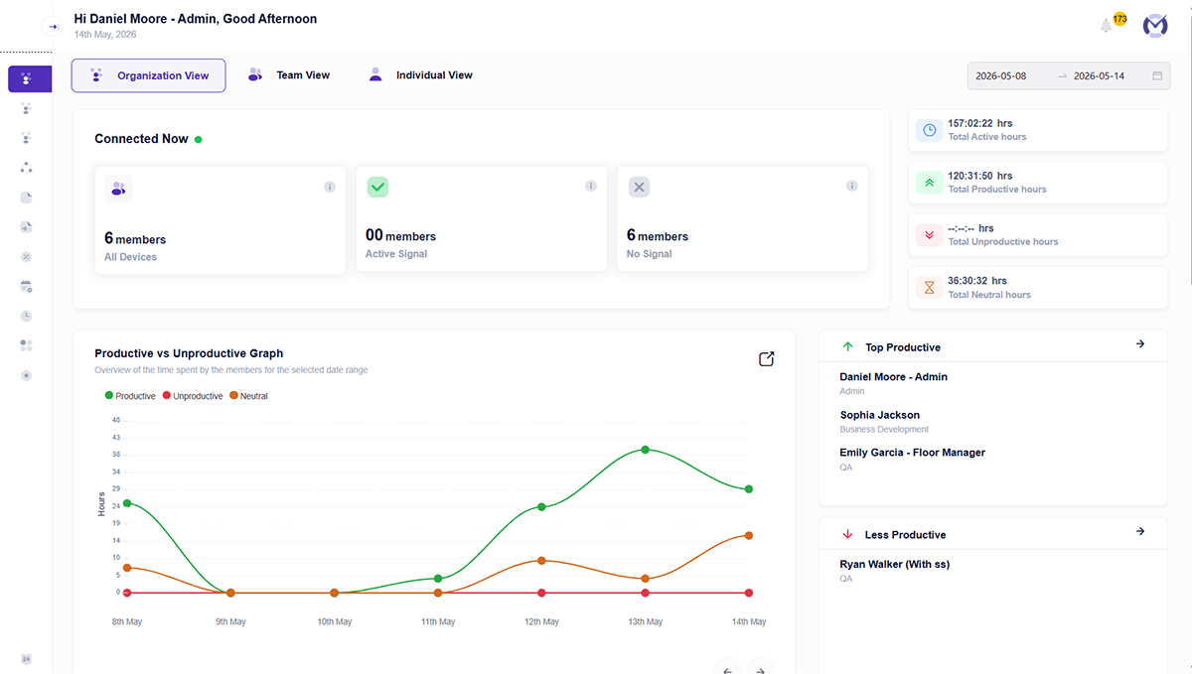This screenshot has width=1192, height=674.
Task: Toggle the Productive legend series
Action: (130, 396)
